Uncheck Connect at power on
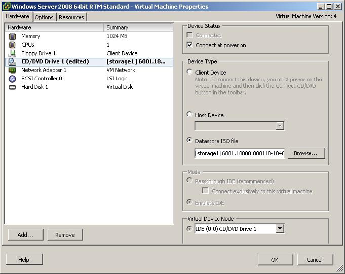Viewport: 345px width, 274px height. [x=189, y=45]
